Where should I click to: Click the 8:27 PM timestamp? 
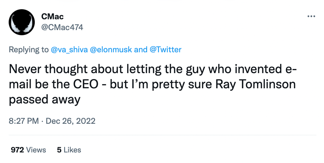pos(24,121)
